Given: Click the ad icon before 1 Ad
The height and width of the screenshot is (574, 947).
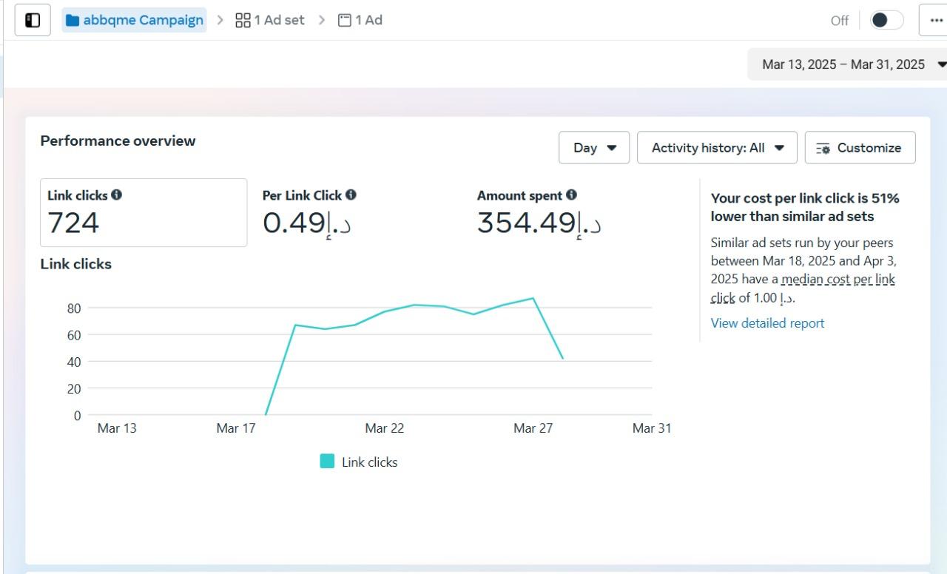Looking at the screenshot, I should click(x=344, y=21).
